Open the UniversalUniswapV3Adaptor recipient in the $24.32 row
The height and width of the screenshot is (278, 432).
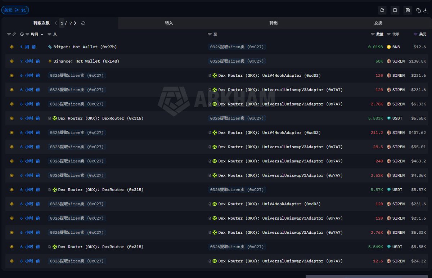[x=280, y=261]
